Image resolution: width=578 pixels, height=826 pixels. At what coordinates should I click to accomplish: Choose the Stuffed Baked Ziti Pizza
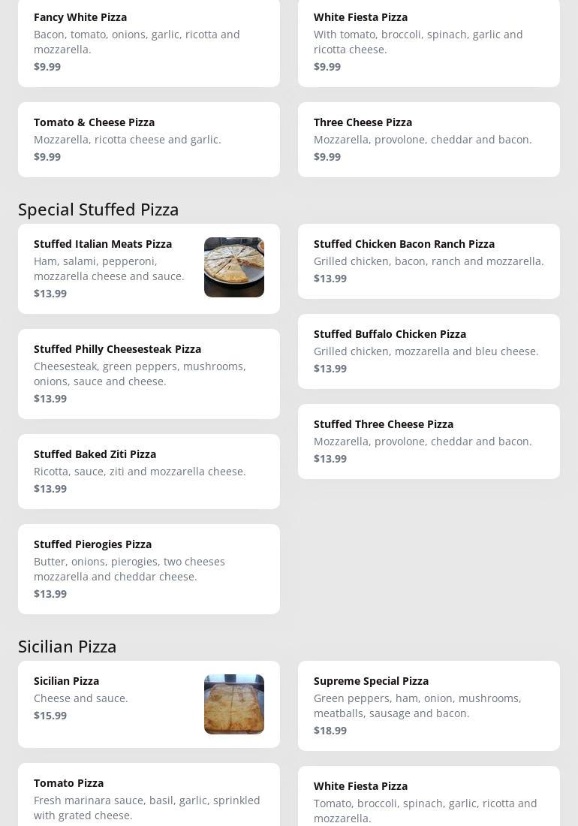(149, 471)
